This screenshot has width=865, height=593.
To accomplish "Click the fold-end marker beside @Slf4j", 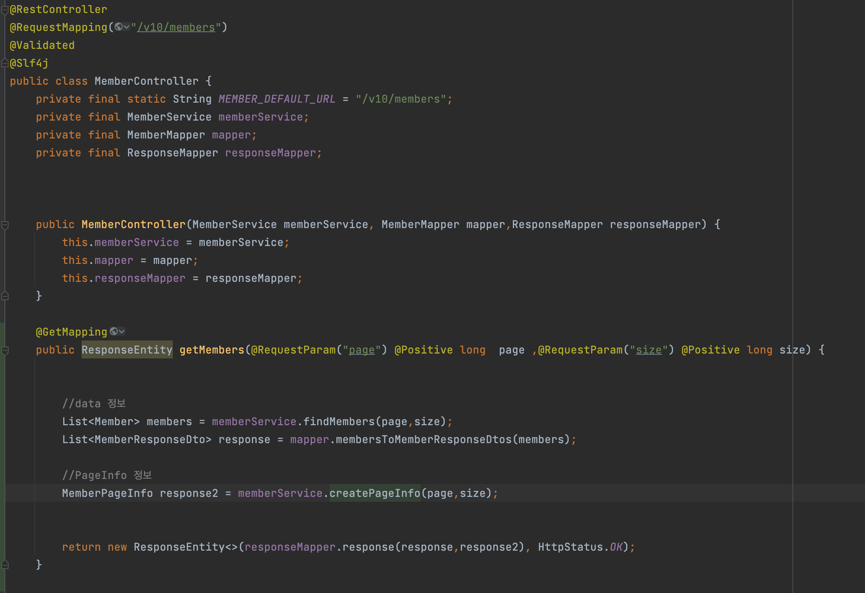I will (5, 63).
